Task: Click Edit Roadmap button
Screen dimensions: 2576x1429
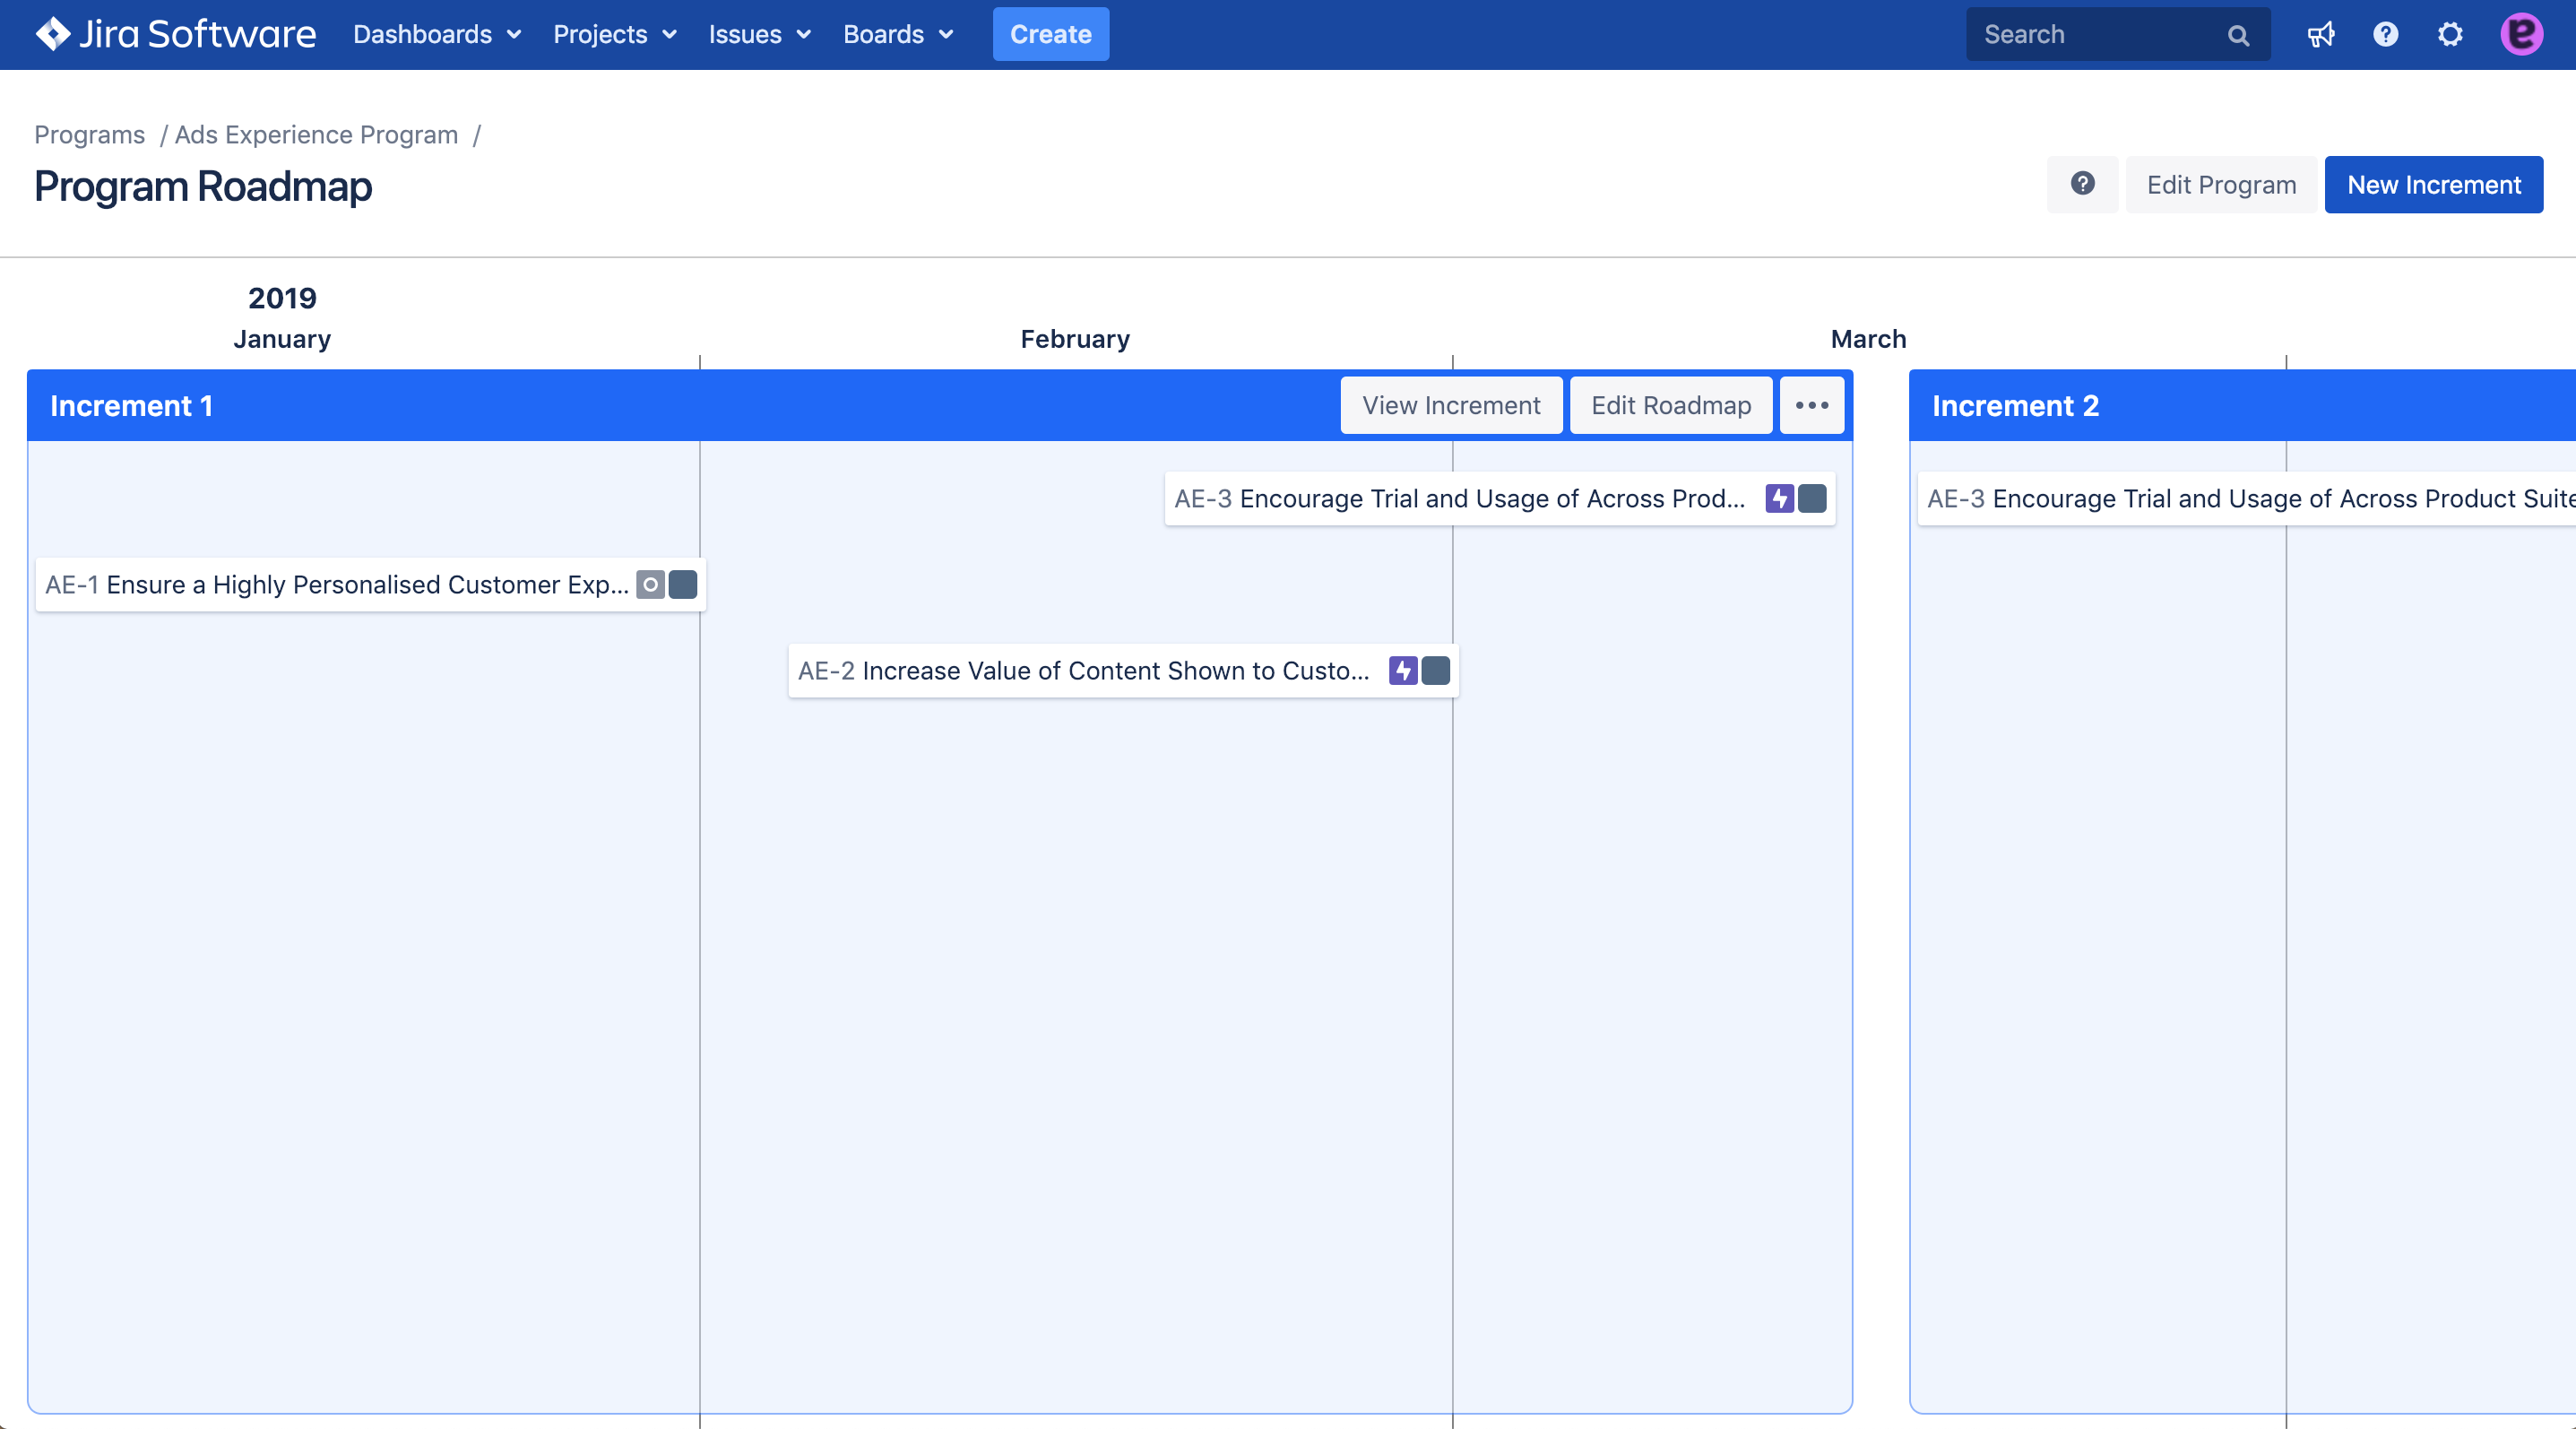Action: coord(1671,405)
